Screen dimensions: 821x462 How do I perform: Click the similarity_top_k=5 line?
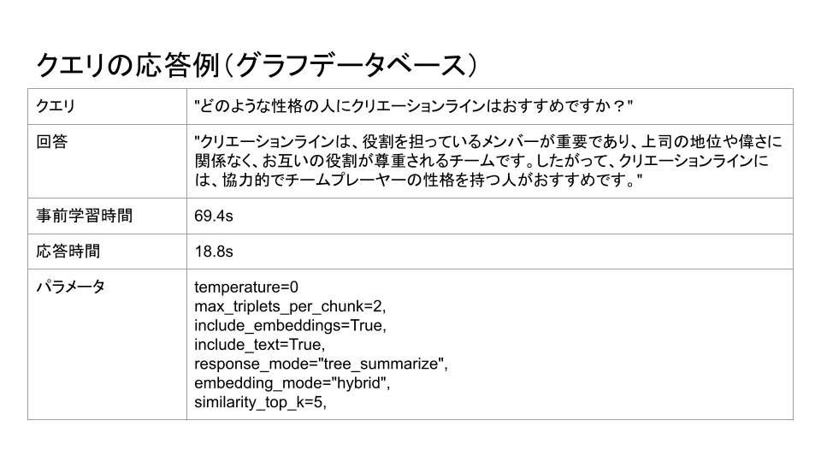coord(260,402)
